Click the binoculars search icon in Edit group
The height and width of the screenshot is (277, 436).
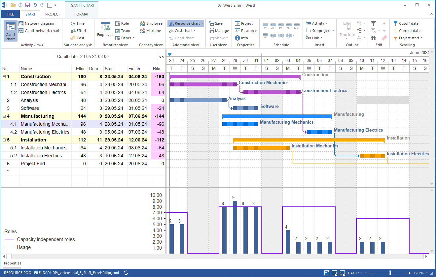coord(373,38)
